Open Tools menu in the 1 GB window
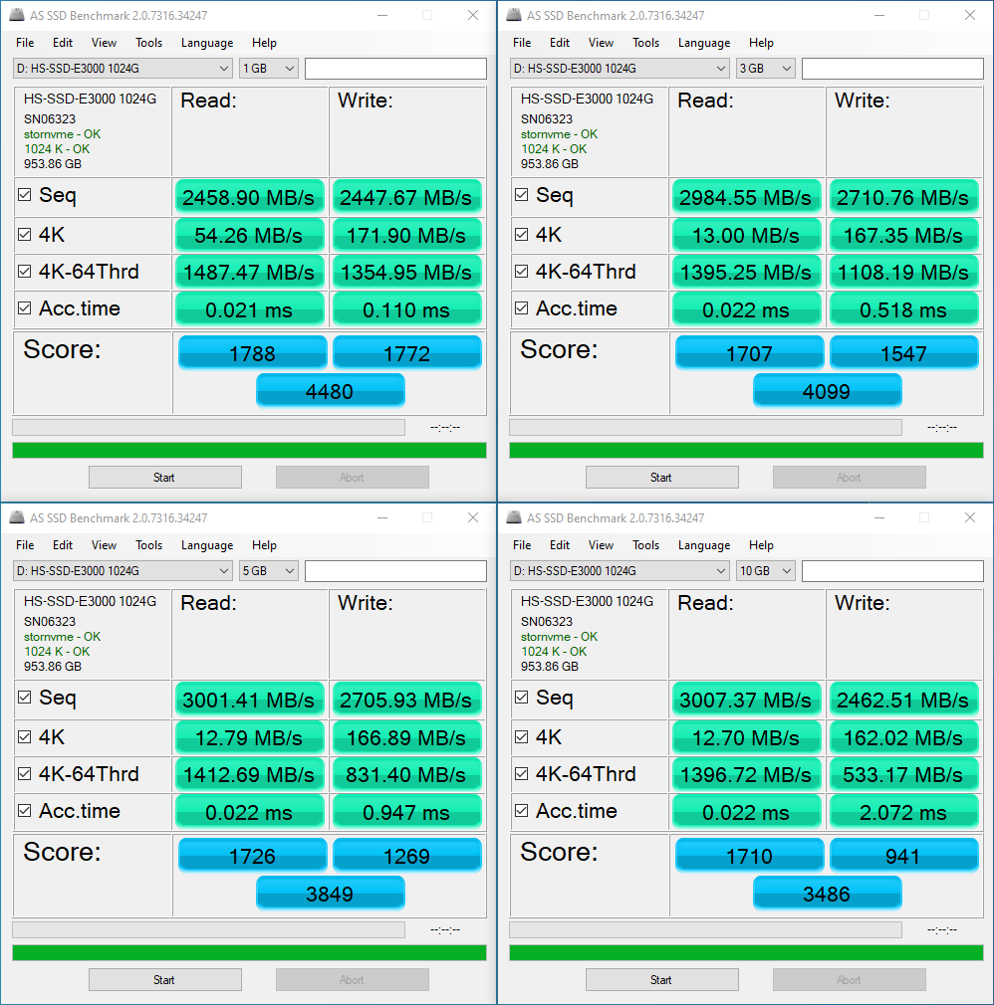 (148, 43)
